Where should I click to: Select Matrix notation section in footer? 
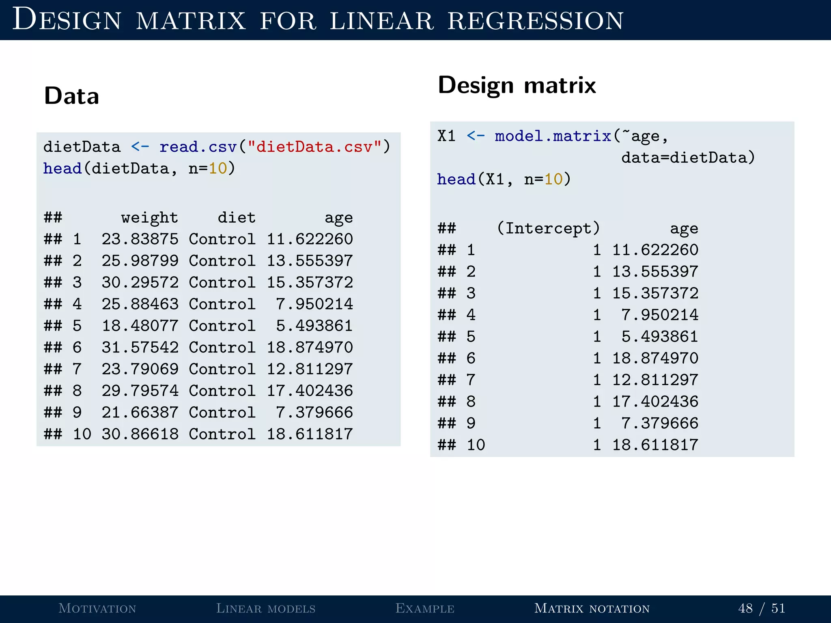pyautogui.click(x=592, y=608)
